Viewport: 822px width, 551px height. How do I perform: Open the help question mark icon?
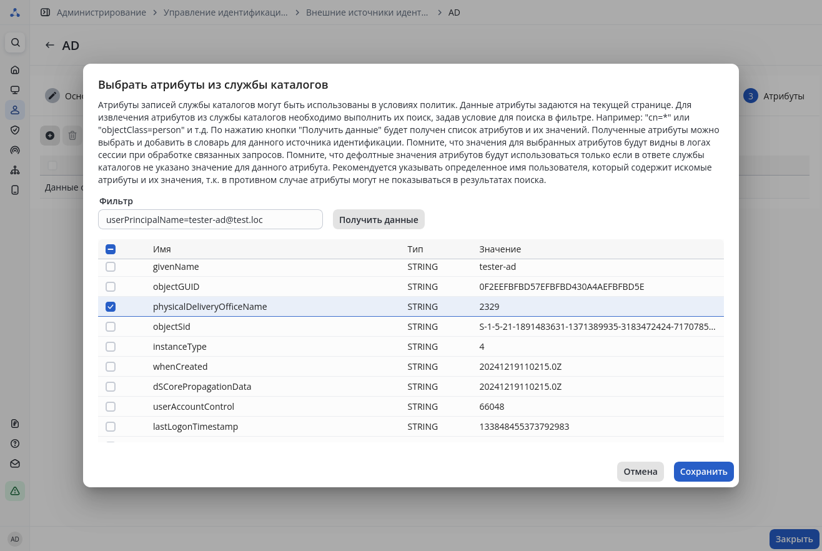tap(15, 444)
